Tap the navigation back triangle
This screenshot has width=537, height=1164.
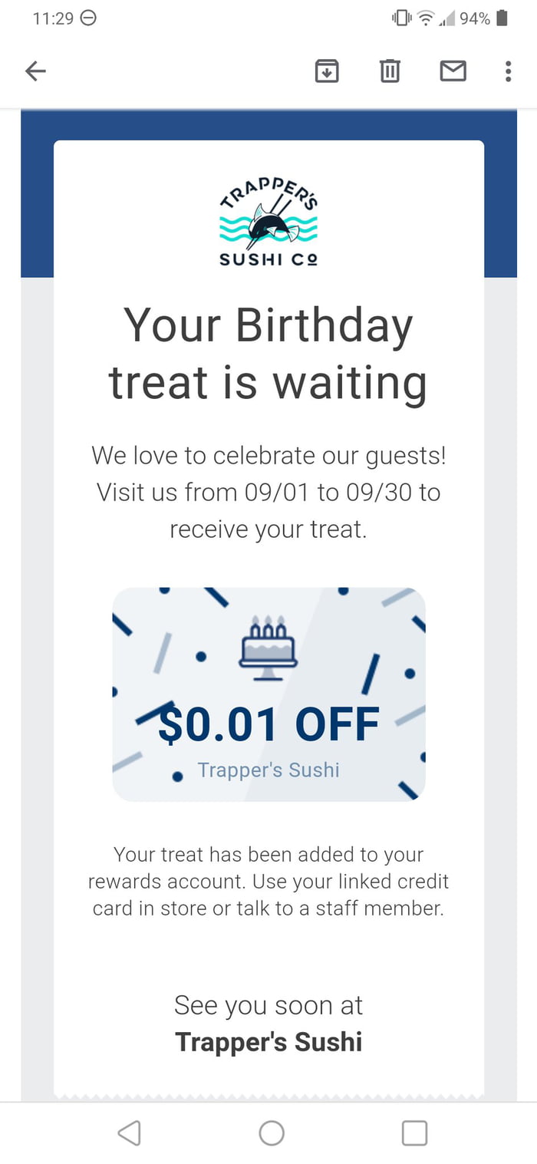(x=130, y=1132)
